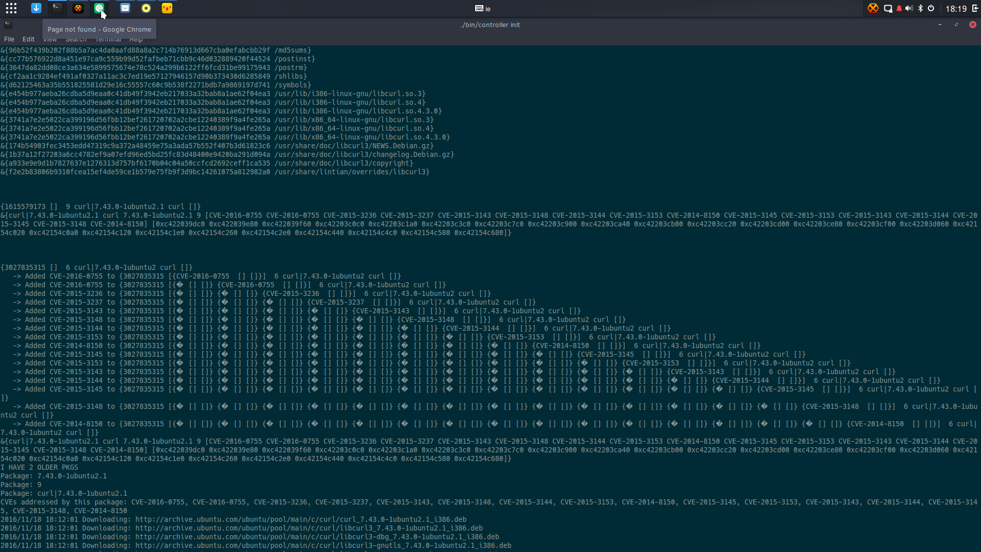Image resolution: width=981 pixels, height=552 pixels.
Task: Open the locked display tray icon
Action: click(889, 9)
